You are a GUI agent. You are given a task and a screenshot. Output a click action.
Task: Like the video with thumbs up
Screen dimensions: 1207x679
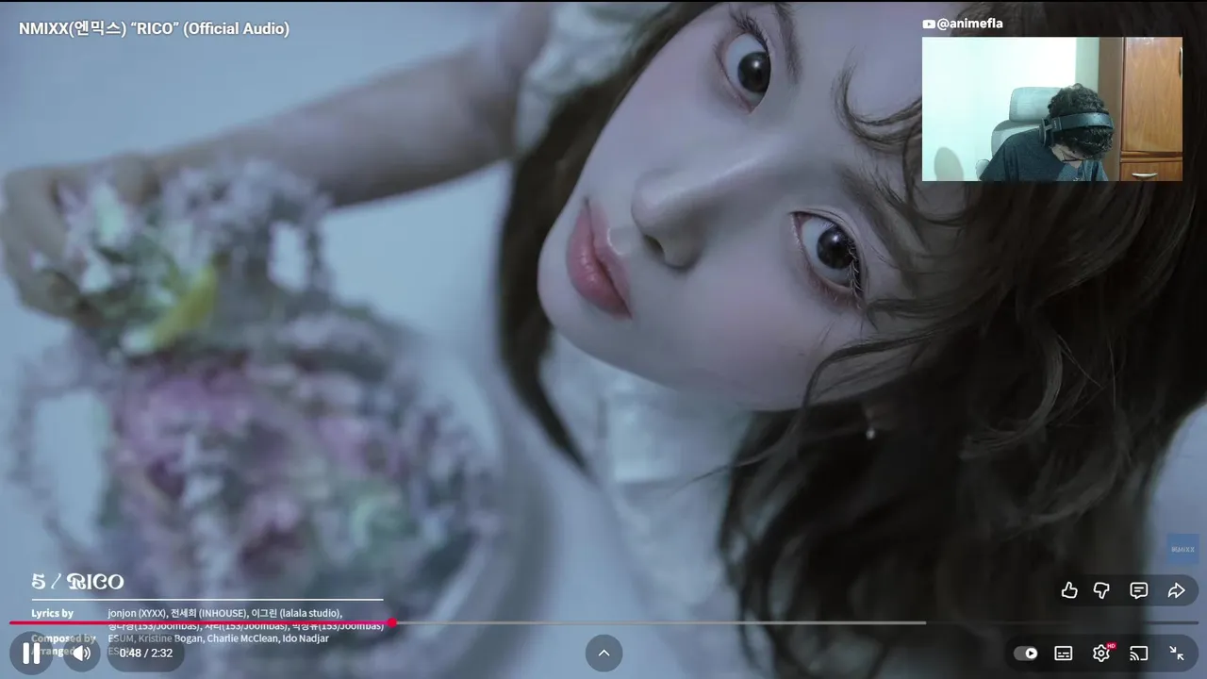(1069, 590)
